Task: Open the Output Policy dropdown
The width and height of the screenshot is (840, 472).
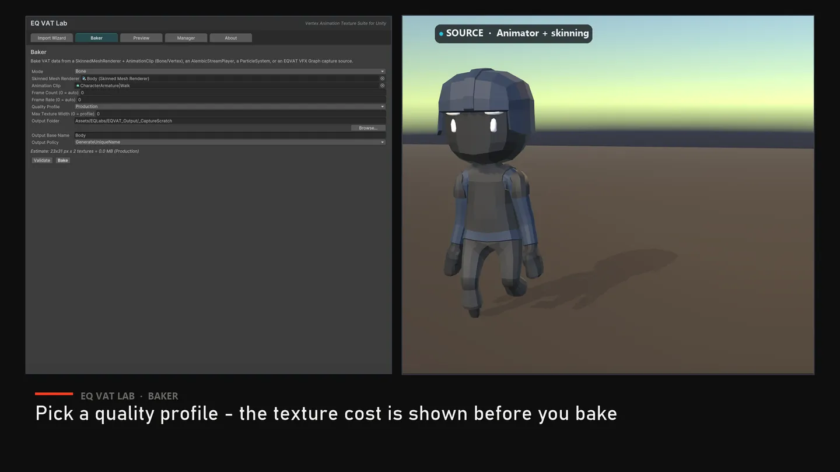Action: coord(230,142)
